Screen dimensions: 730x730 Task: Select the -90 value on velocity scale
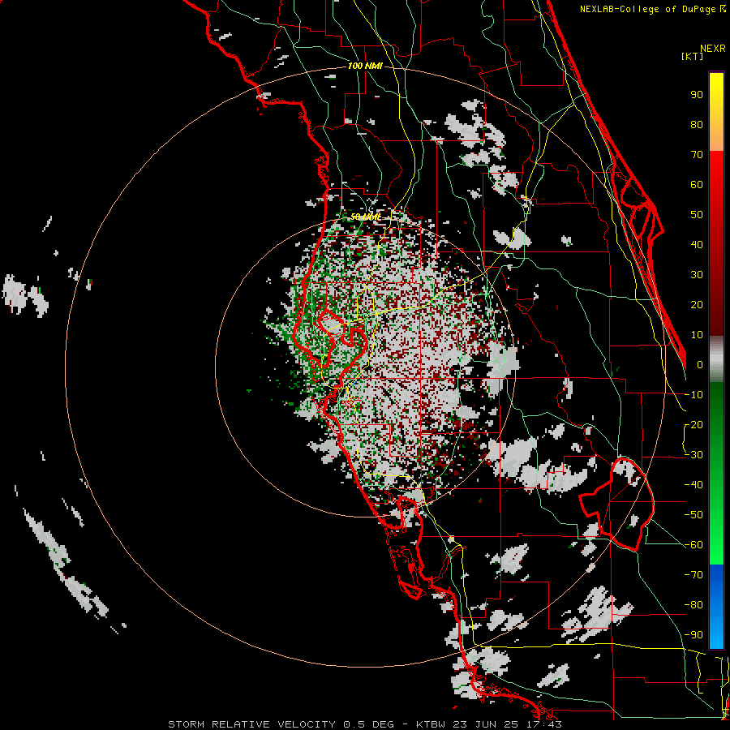click(x=693, y=635)
